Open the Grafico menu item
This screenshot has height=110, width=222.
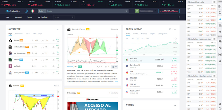[x=43, y=17]
